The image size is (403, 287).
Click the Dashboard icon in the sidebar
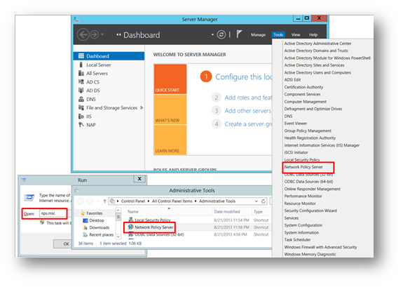[x=81, y=56]
